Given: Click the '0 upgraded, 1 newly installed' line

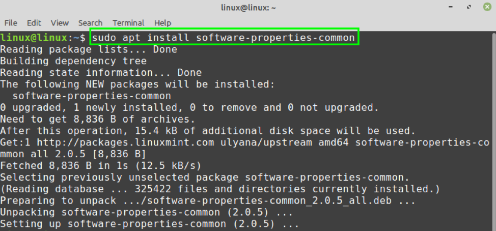Looking at the screenshot, I should coord(189,107).
